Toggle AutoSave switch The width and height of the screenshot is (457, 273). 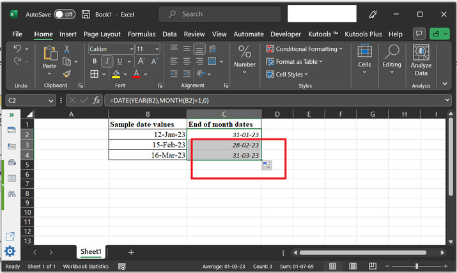(65, 14)
